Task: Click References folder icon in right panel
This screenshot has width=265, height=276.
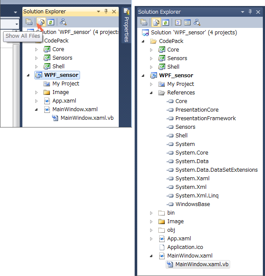Action: pyautogui.click(x=162, y=93)
